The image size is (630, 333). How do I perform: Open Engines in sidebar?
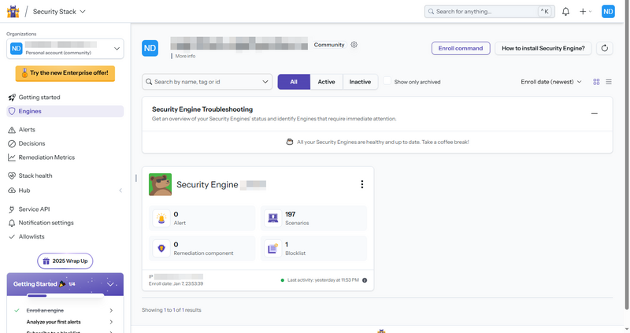pyautogui.click(x=65, y=111)
